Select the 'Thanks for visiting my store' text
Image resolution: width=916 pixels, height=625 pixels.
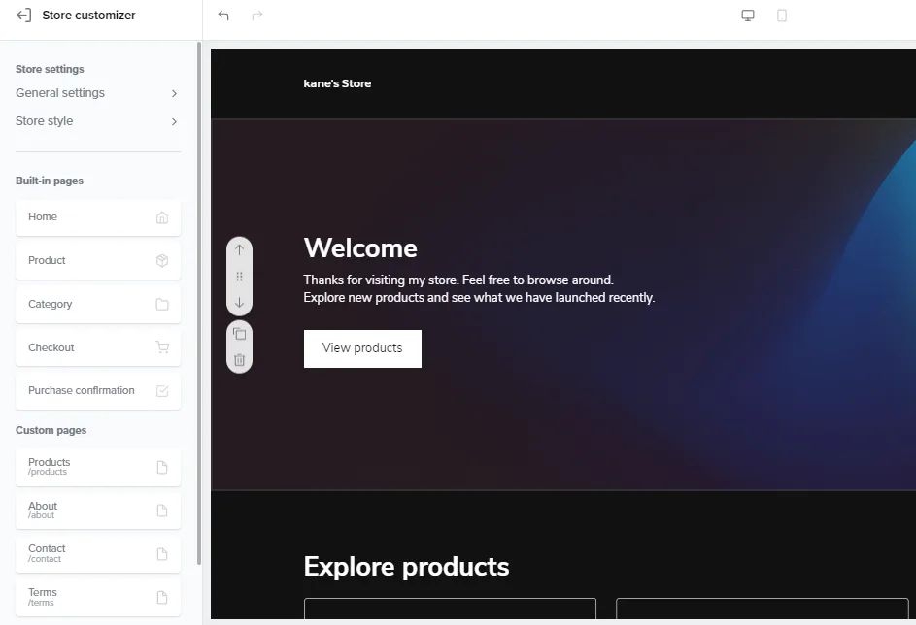(458, 280)
